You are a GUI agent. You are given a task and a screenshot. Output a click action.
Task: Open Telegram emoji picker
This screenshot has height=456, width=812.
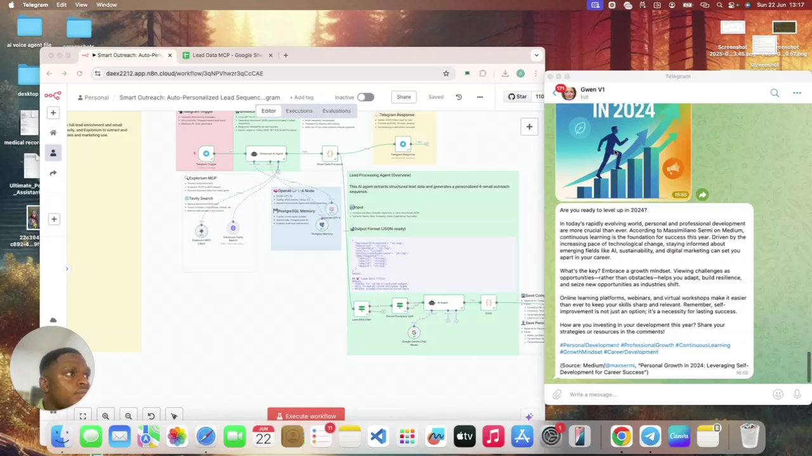coord(778,395)
